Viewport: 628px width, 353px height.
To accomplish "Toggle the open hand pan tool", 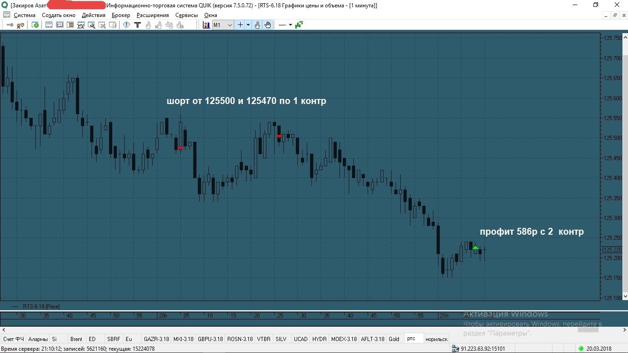I will (268, 25).
